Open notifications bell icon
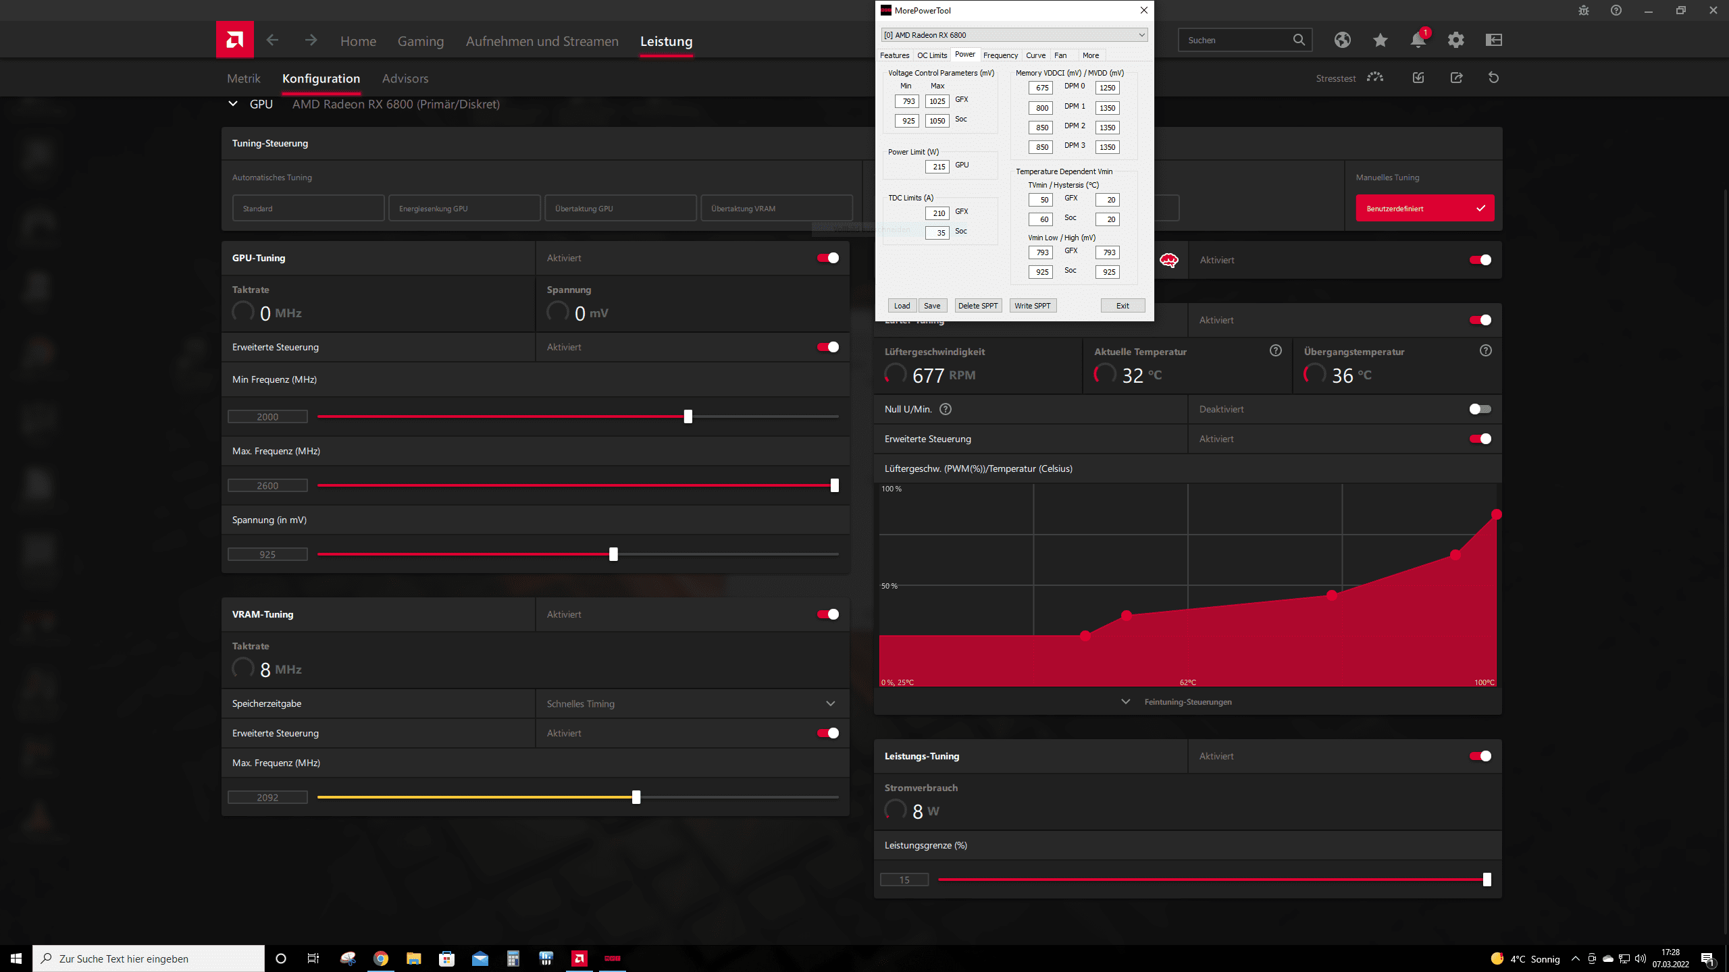 pos(1418,40)
